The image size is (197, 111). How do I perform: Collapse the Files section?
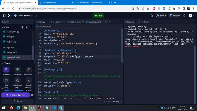(2, 27)
